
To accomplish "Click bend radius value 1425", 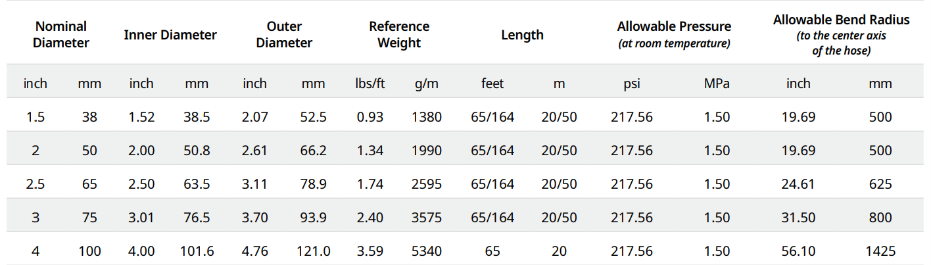I will click(880, 251).
